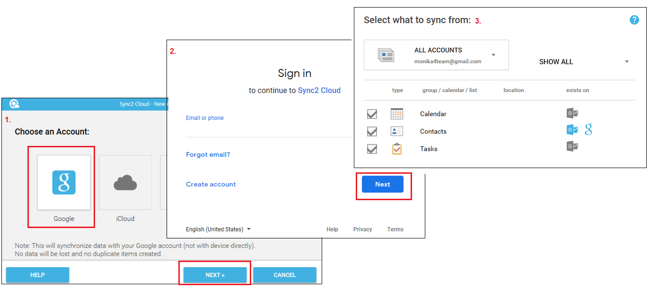The width and height of the screenshot is (650, 288).
Task: Click the monika4team@gmail.com account text
Action: click(x=448, y=61)
